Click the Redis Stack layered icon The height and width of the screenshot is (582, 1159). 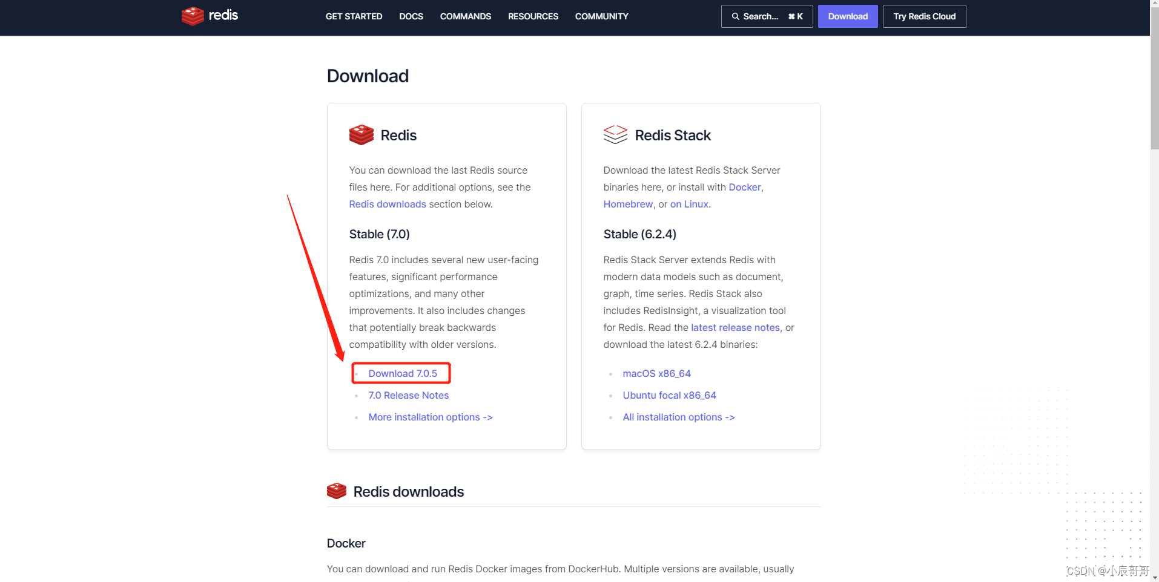coord(615,134)
